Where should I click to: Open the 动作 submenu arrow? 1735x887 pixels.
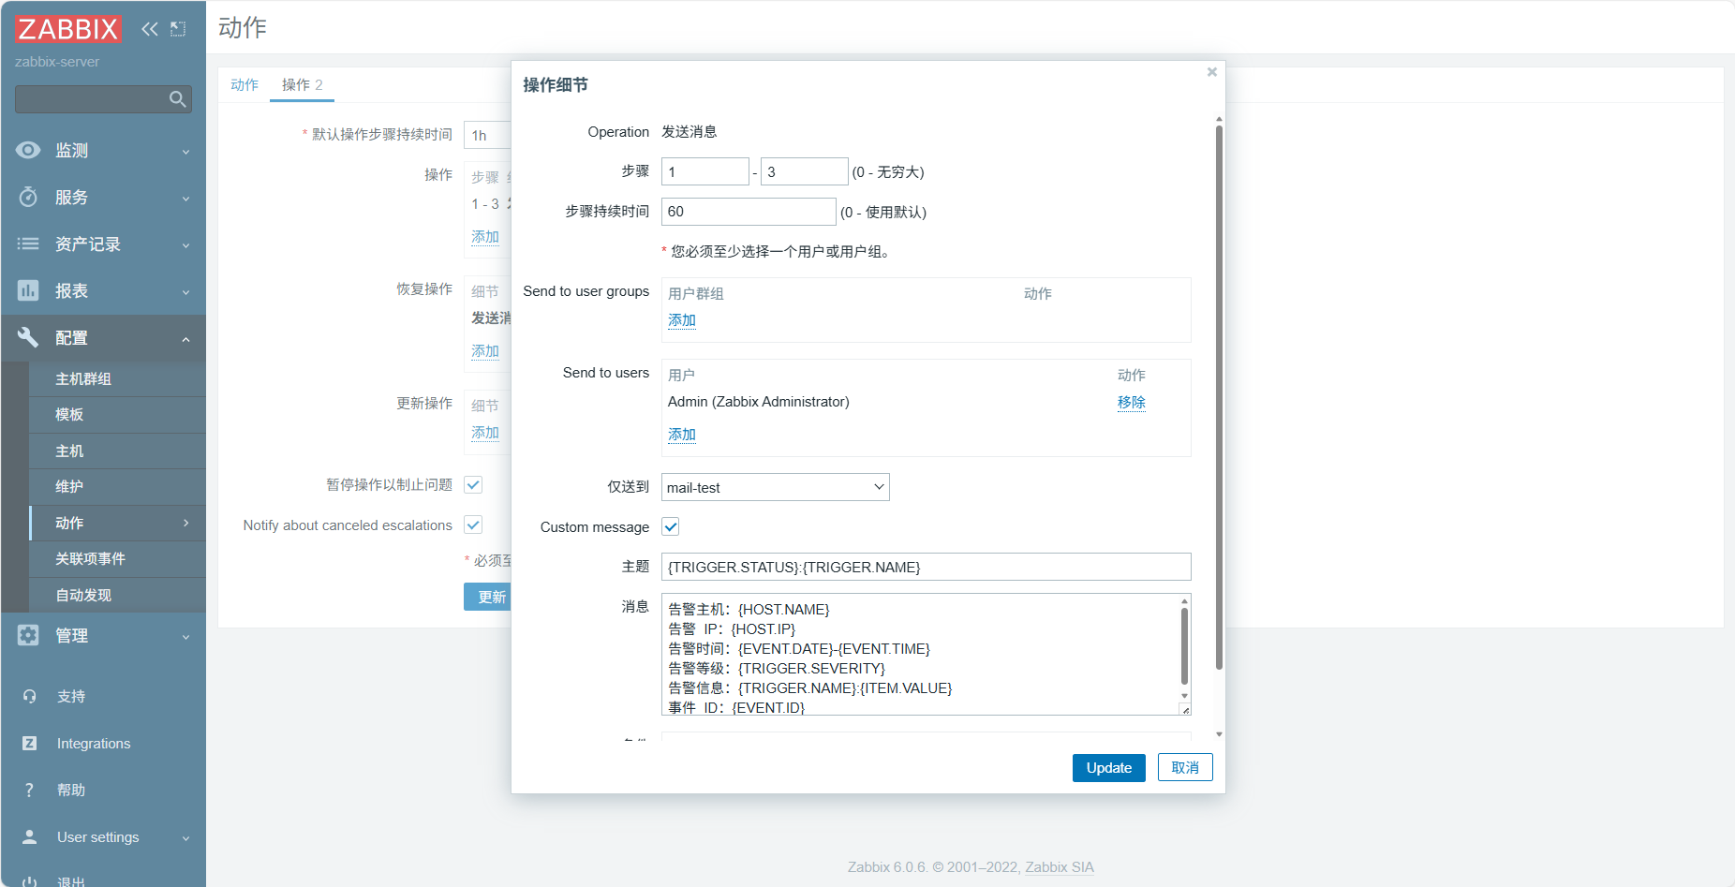(185, 523)
